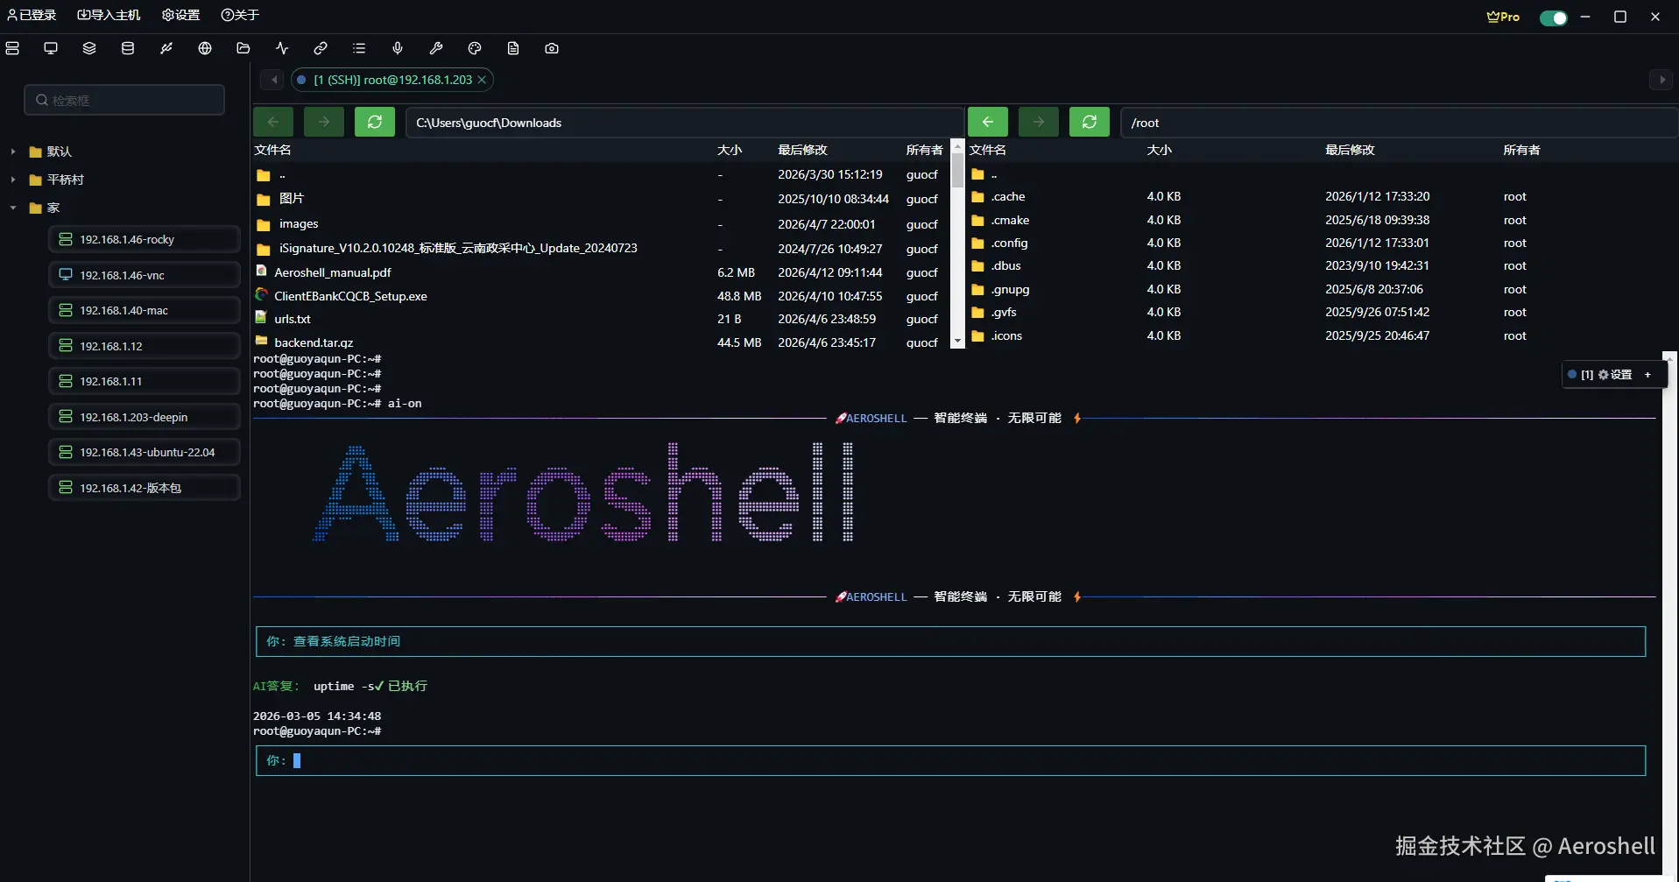Open the color palette theme icon
The width and height of the screenshot is (1679, 882).
(x=474, y=48)
